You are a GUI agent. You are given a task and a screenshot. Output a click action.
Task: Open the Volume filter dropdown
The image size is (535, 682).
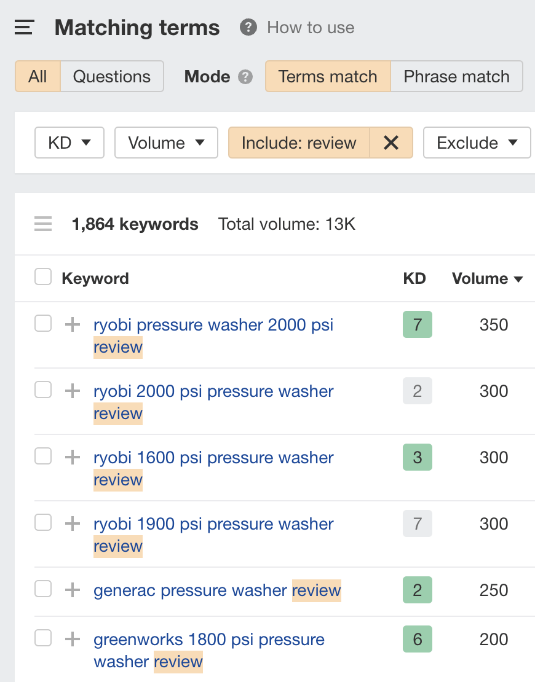166,142
